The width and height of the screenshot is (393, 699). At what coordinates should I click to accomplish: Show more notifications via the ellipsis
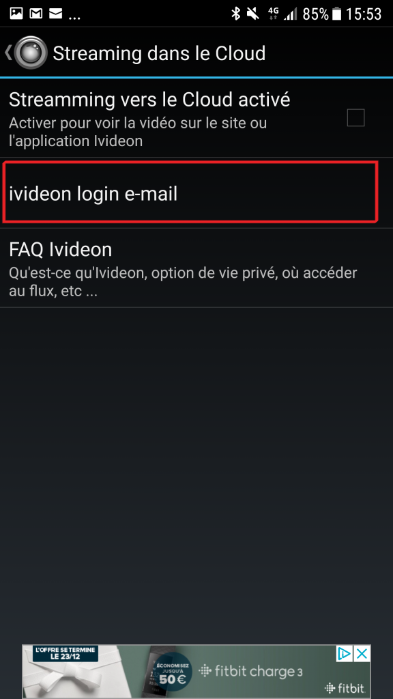(75, 18)
